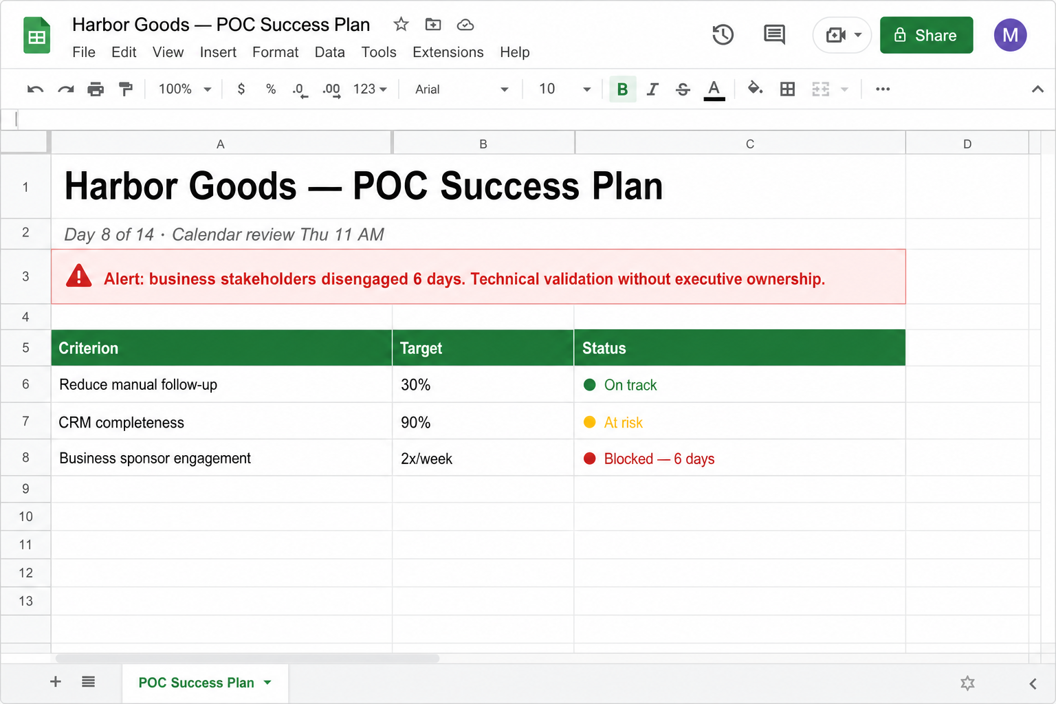The width and height of the screenshot is (1056, 704).
Task: Open the Extensions menu
Action: click(448, 52)
